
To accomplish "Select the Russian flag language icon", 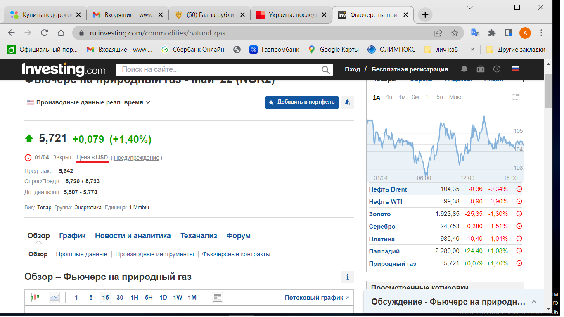I will tap(515, 69).
